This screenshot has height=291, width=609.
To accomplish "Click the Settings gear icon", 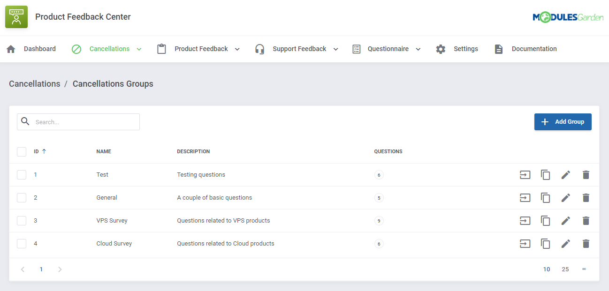I will click(440, 49).
